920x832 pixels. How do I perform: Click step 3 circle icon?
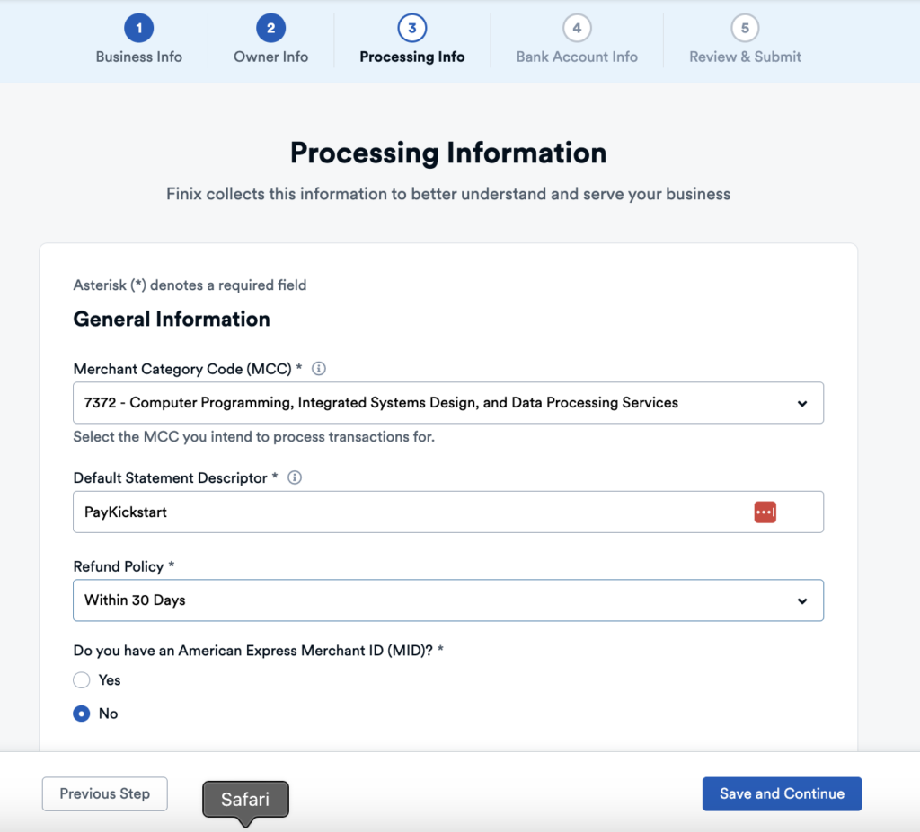pyautogui.click(x=411, y=29)
